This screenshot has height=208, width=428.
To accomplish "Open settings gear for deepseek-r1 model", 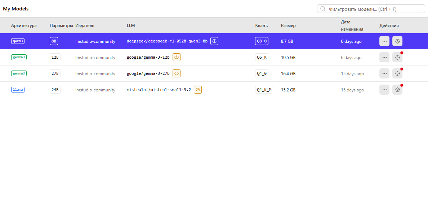I will (397, 41).
